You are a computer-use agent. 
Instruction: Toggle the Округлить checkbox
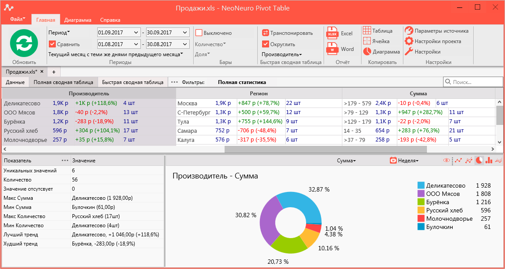266,44
